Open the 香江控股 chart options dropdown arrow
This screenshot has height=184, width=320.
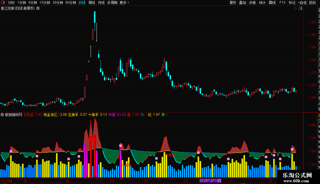pos(38,8)
